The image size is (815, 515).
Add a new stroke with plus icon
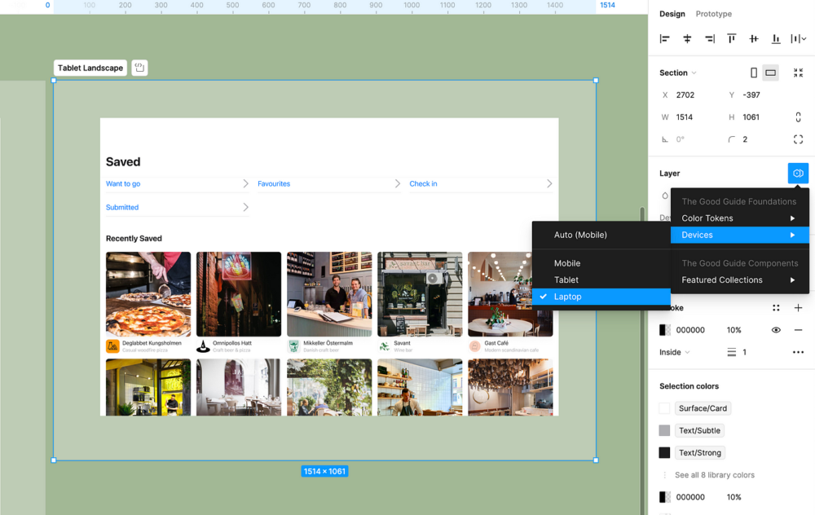(x=798, y=308)
